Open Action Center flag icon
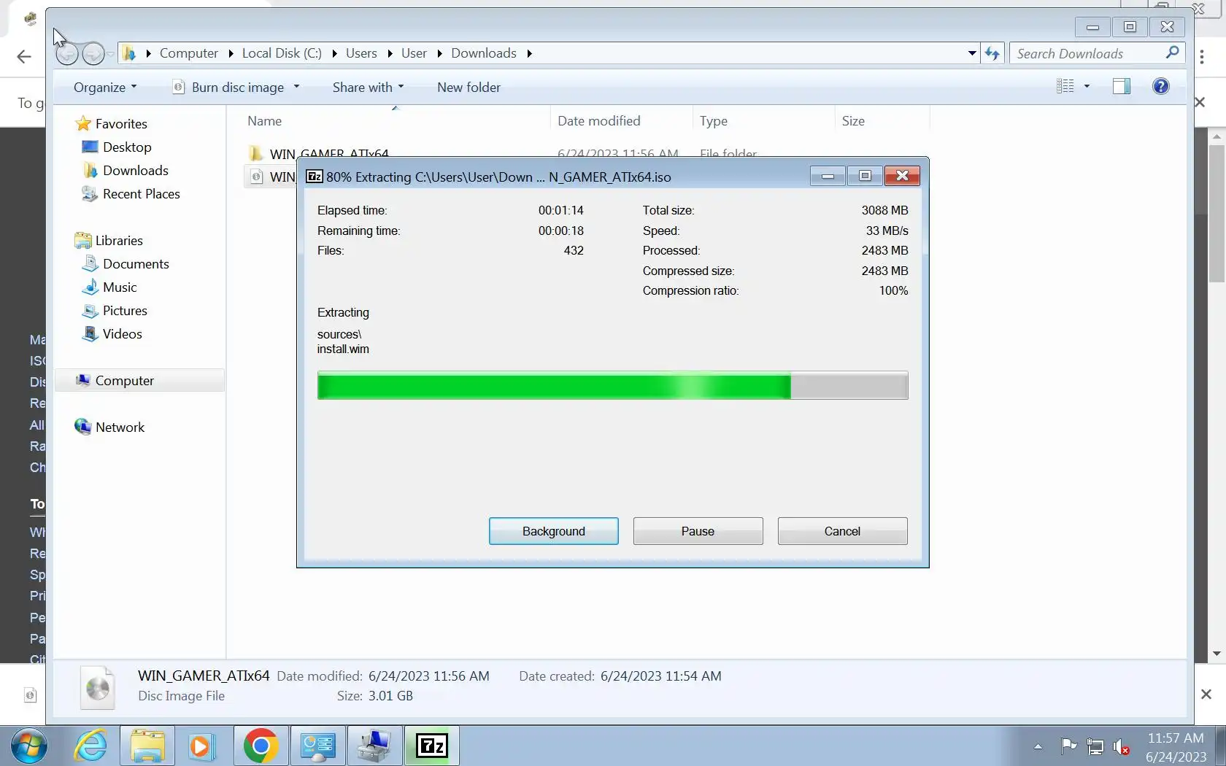Viewport: 1226px width, 766px height. pyautogui.click(x=1069, y=746)
